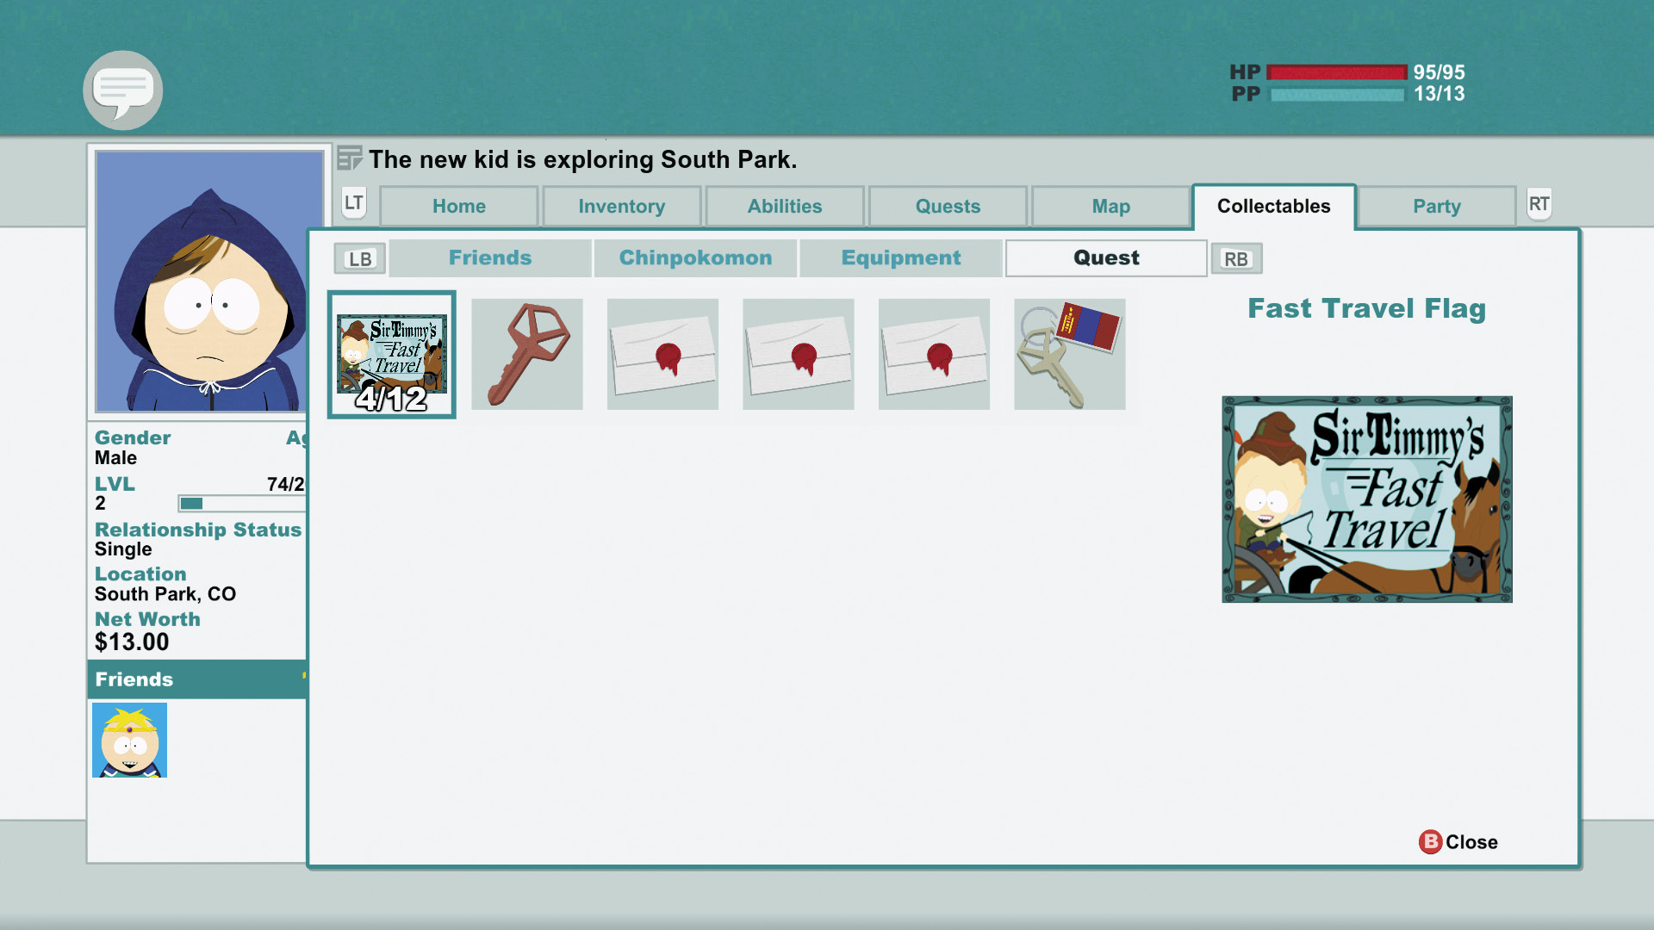Click the LT trigger button
1654x930 pixels.
354,203
